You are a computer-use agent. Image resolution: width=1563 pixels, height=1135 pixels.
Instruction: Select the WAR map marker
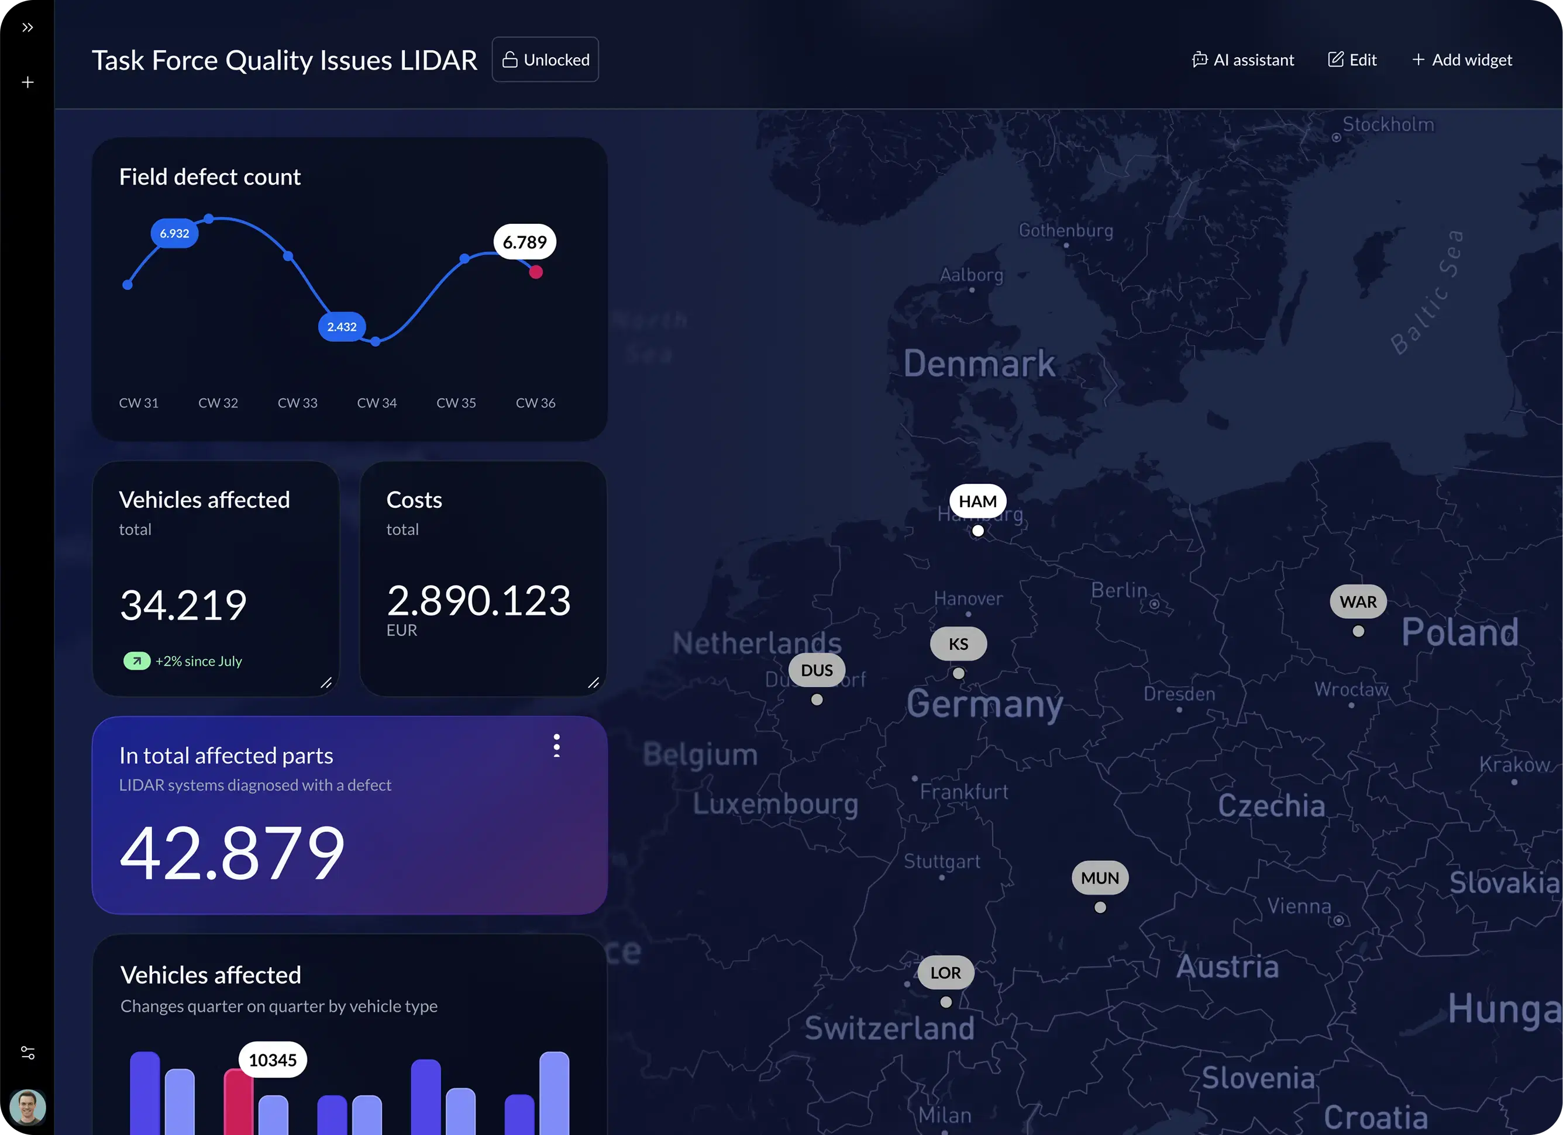[1358, 602]
